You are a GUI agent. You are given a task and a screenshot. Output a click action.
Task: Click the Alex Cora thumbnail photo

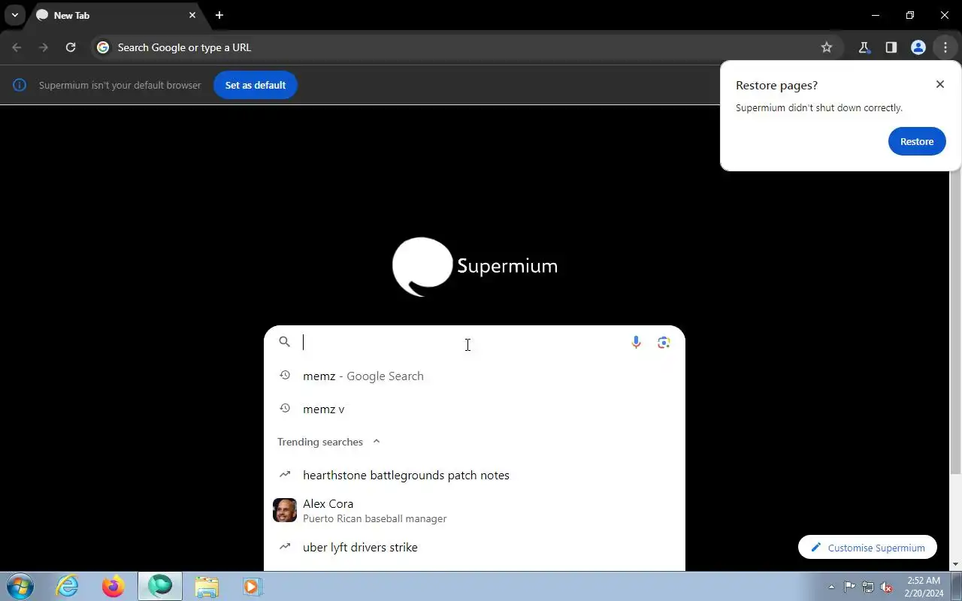285,510
